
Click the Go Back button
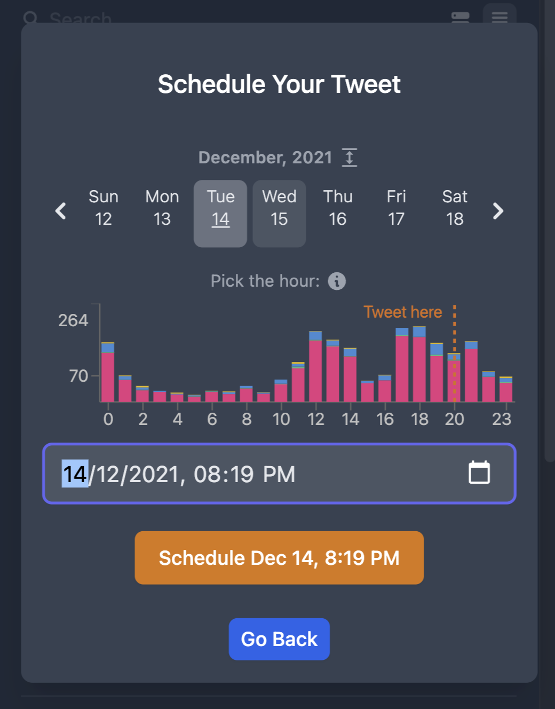pos(279,639)
